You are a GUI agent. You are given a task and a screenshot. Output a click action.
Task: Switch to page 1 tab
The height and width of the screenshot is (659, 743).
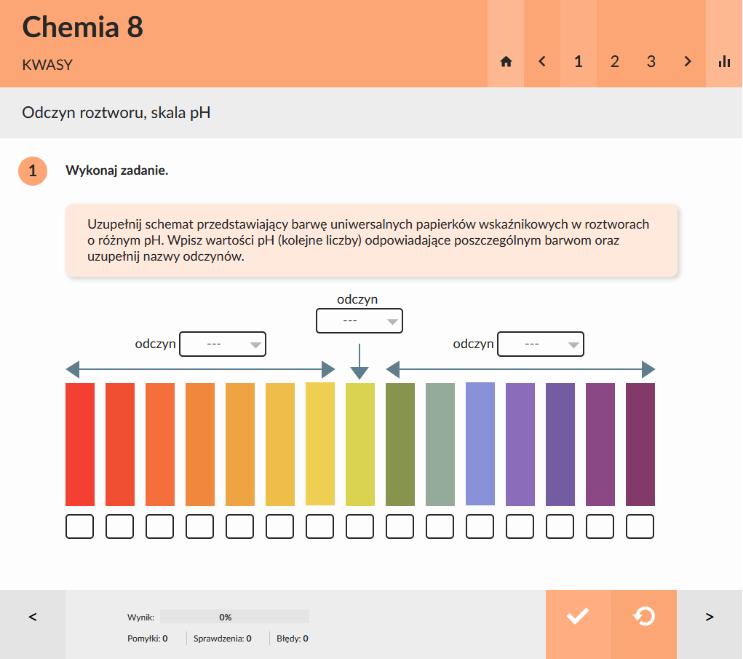coord(579,62)
